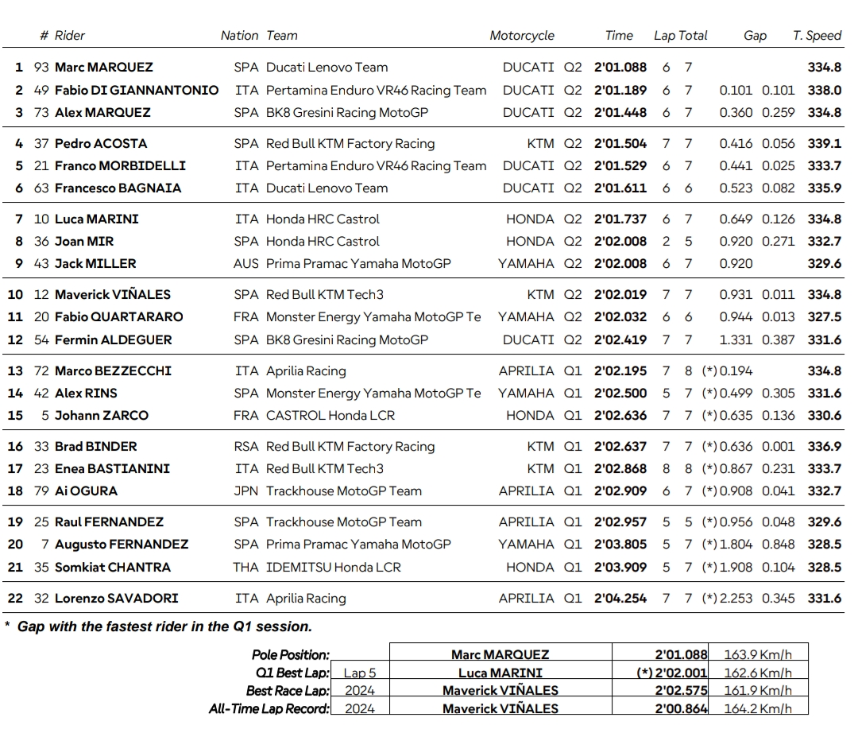Select the All-Time Lap Record time 2'00.864
This screenshot has height=729, width=858.
[x=681, y=708]
